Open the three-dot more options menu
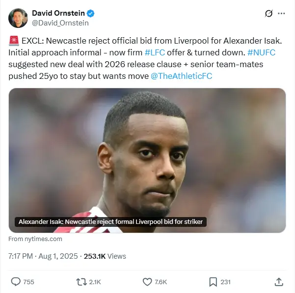Screen dimensions: 295x293 point(281,13)
